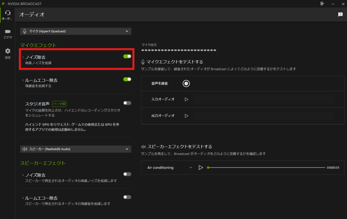347x219 pixels.
Task: Enable the スタジオ音声 (Studio Voice) toggle
Action: 127,103
